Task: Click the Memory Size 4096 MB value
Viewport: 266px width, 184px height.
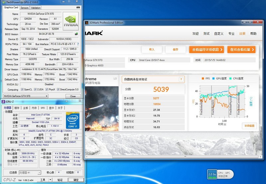Action: 30,64
